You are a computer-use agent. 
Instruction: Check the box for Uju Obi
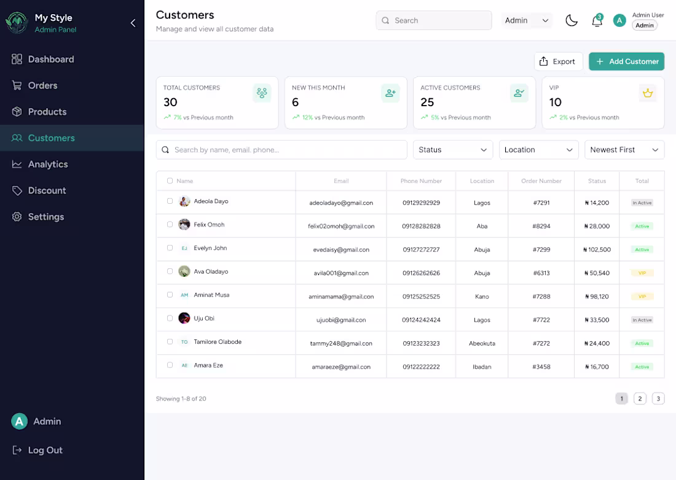[x=170, y=318]
